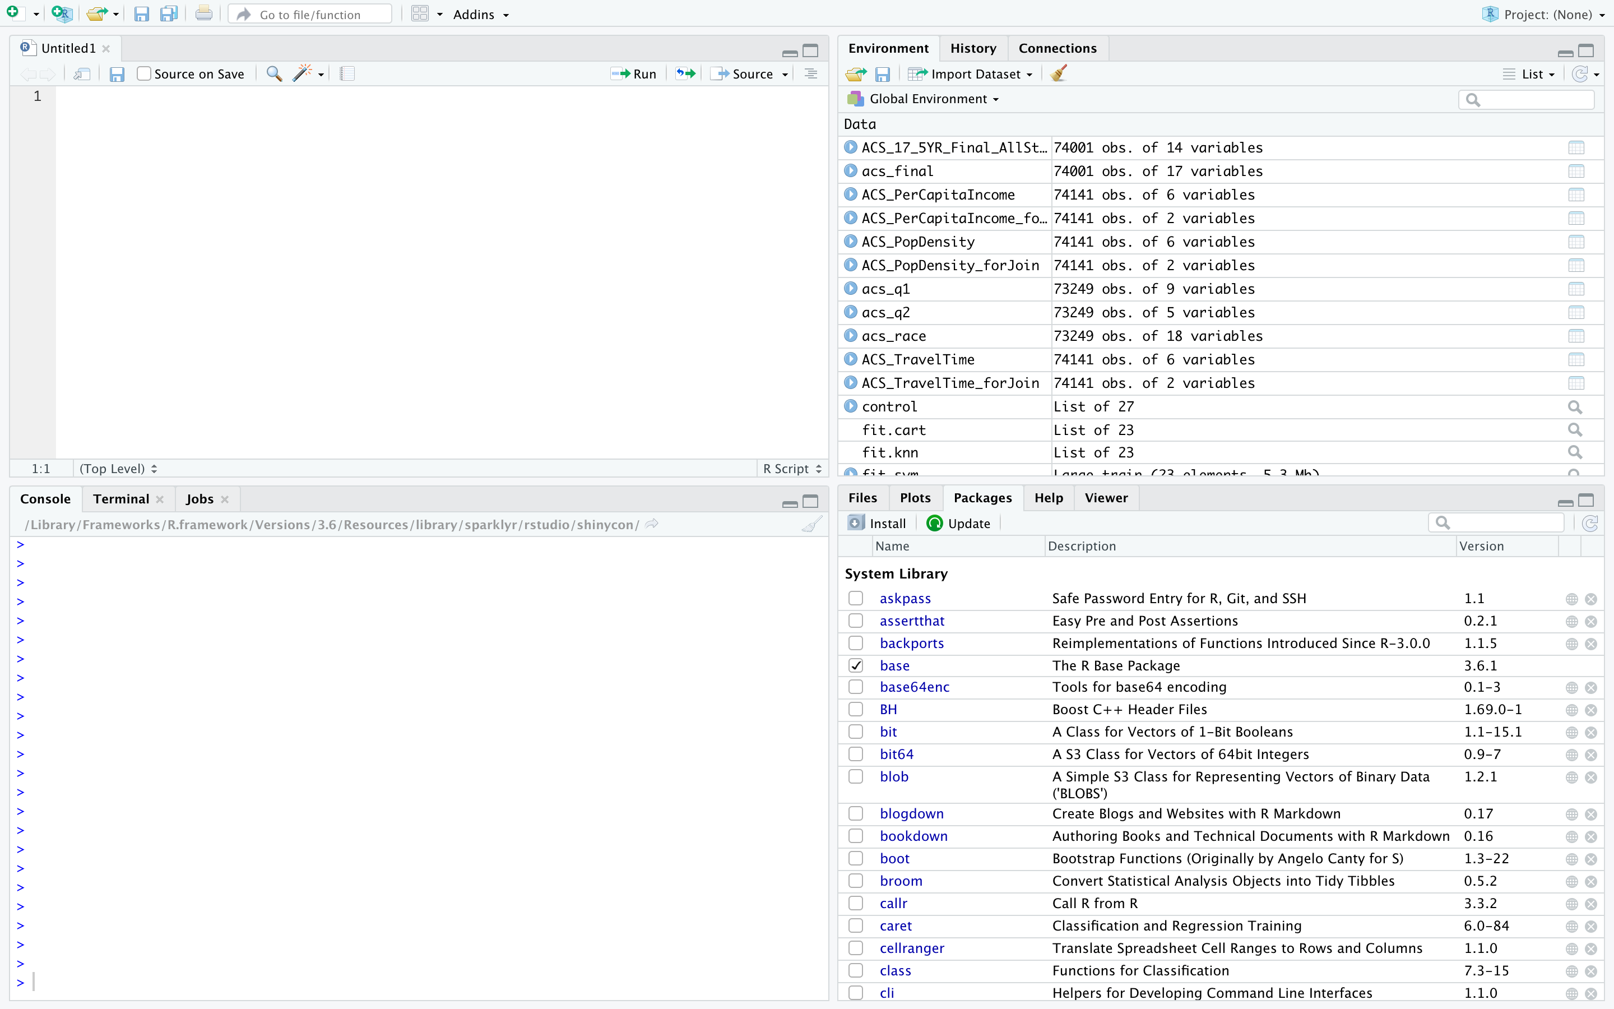1614x1009 pixels.
Task: Open the Source button's dropdown arrow
Action: [785, 75]
